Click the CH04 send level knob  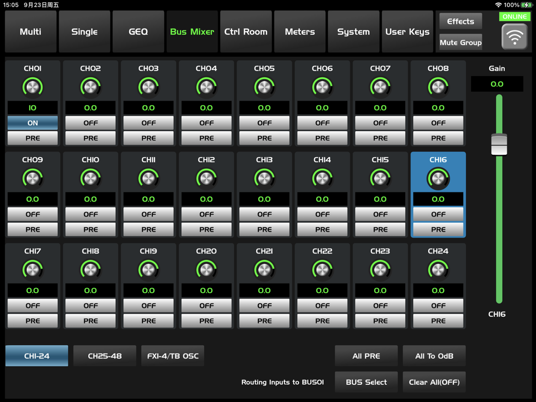[x=206, y=87]
